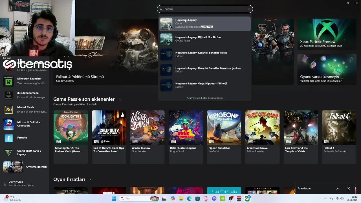Open 'Oyunu yarıda kesmeyin' promo tile
Viewport: 361px width, 203px height.
click(327, 69)
